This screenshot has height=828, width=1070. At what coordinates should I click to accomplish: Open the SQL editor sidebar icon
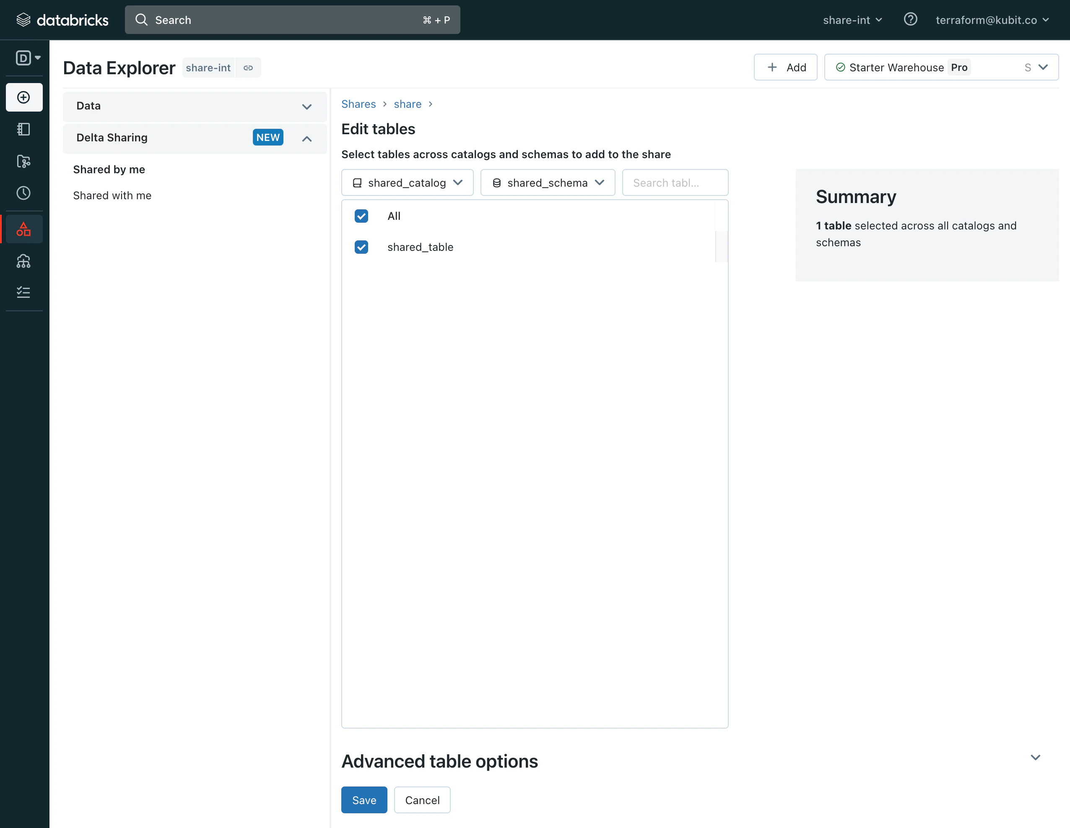pos(23,130)
